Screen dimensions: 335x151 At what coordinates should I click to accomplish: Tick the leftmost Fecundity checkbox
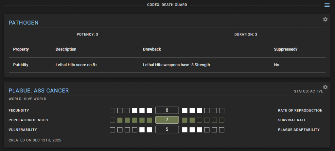(x=113, y=111)
